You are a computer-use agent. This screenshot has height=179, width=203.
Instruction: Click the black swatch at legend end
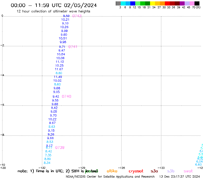(x=197, y=3)
